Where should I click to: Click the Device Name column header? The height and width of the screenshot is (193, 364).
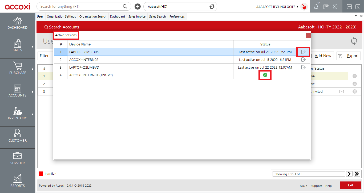(150, 44)
